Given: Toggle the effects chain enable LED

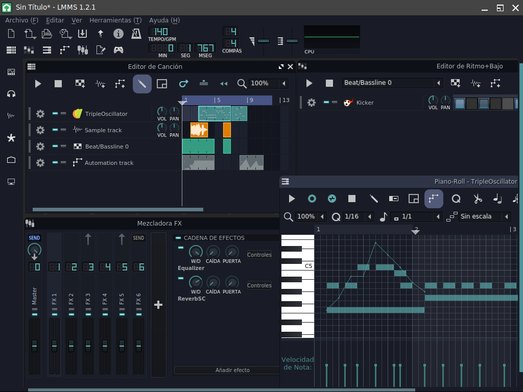Looking at the screenshot, I should (178, 238).
